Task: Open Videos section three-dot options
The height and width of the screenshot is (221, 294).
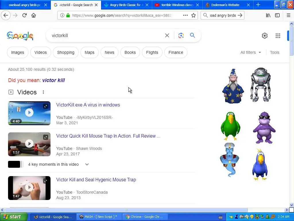Action: pos(43,92)
